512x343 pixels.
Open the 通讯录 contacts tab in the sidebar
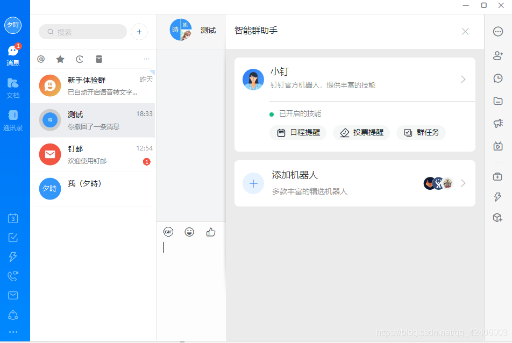coord(13,120)
